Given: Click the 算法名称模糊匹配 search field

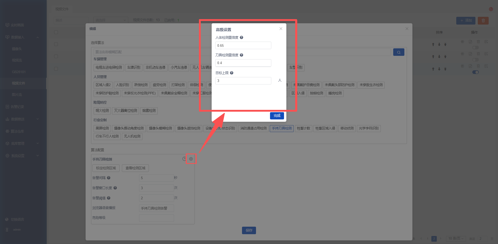Looking at the screenshot, I should coord(242,52).
